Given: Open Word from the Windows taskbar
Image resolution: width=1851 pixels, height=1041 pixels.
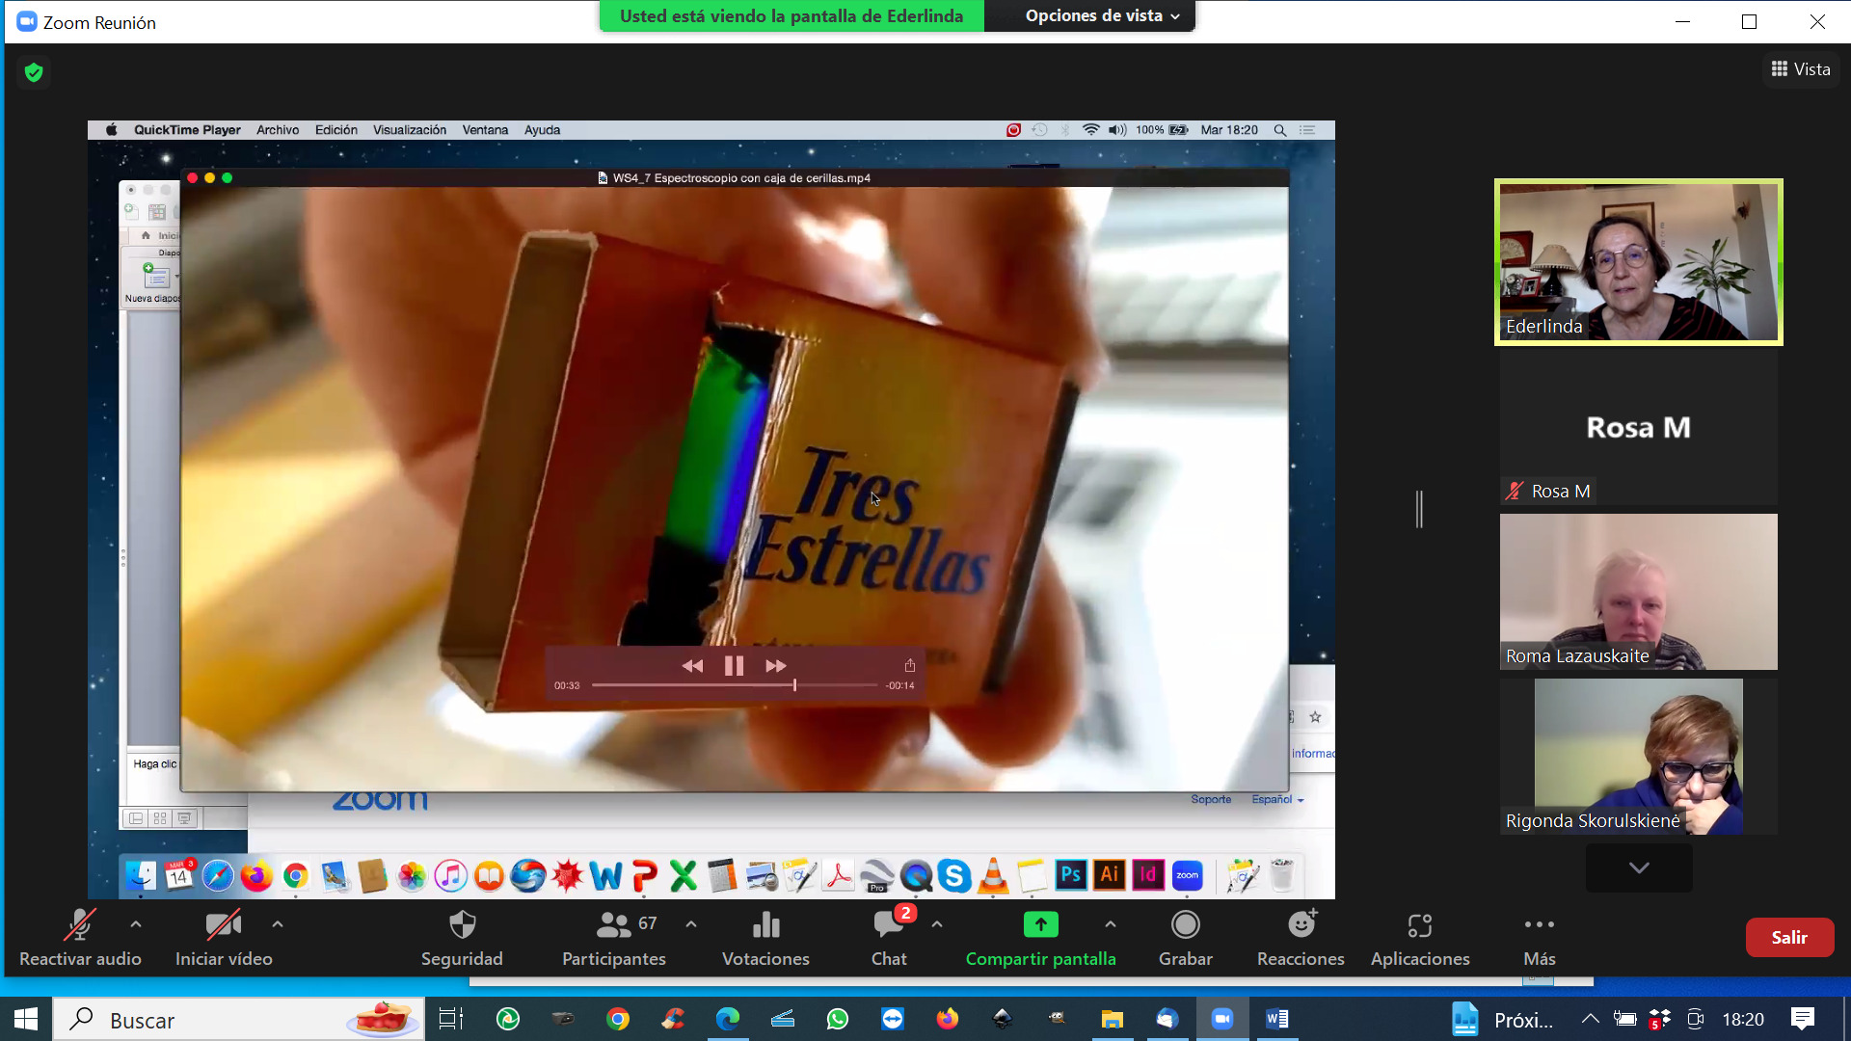Looking at the screenshot, I should (x=1277, y=1019).
